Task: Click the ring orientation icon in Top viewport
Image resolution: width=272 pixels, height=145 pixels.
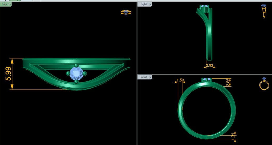Action: [x=126, y=12]
